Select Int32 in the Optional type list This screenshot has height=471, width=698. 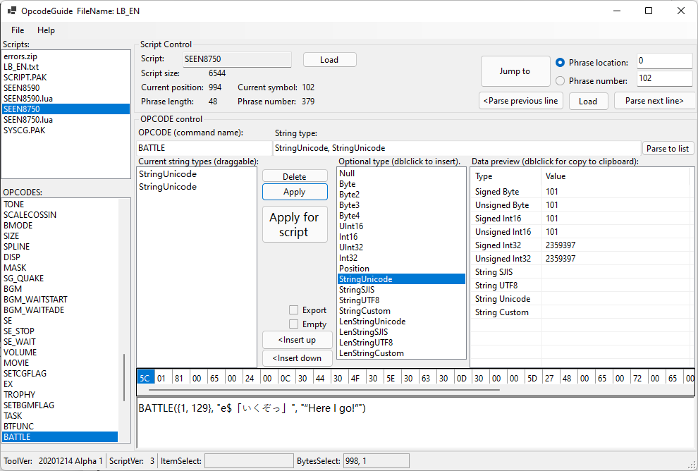(401, 258)
